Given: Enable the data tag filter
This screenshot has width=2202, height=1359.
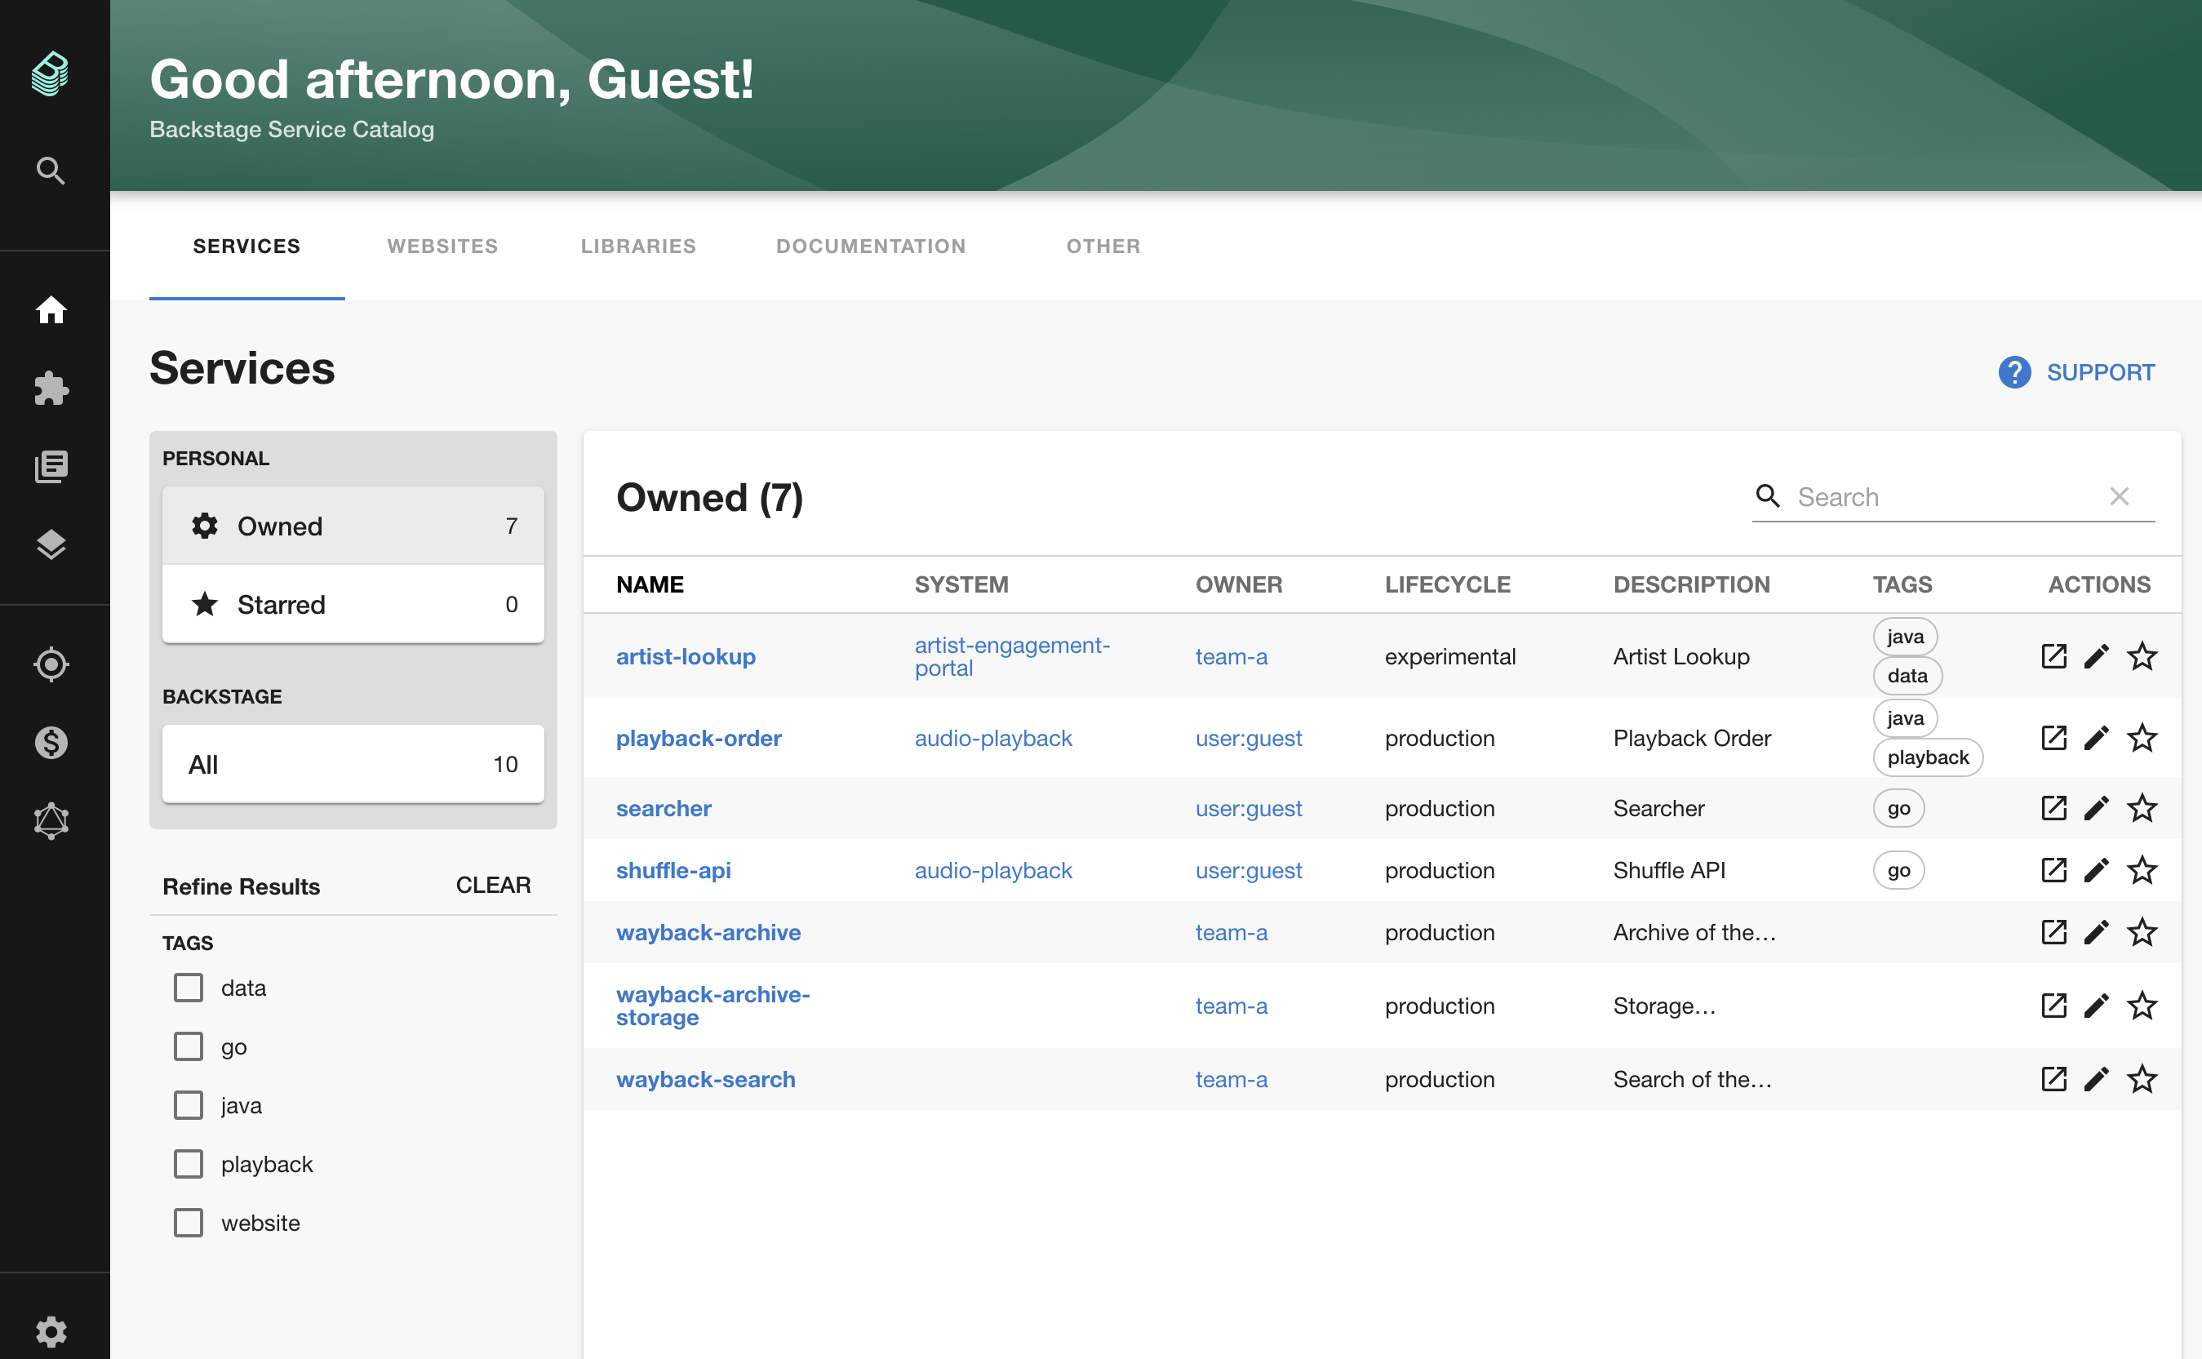Looking at the screenshot, I should click(x=189, y=988).
